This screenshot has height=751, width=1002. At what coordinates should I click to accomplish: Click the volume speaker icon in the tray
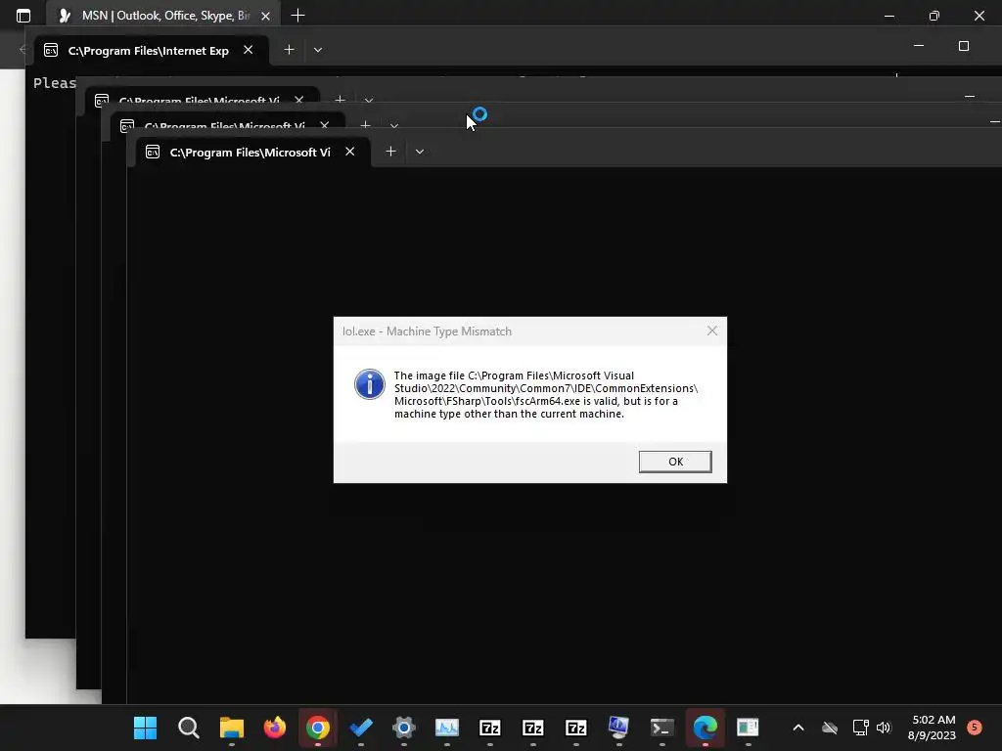(884, 728)
